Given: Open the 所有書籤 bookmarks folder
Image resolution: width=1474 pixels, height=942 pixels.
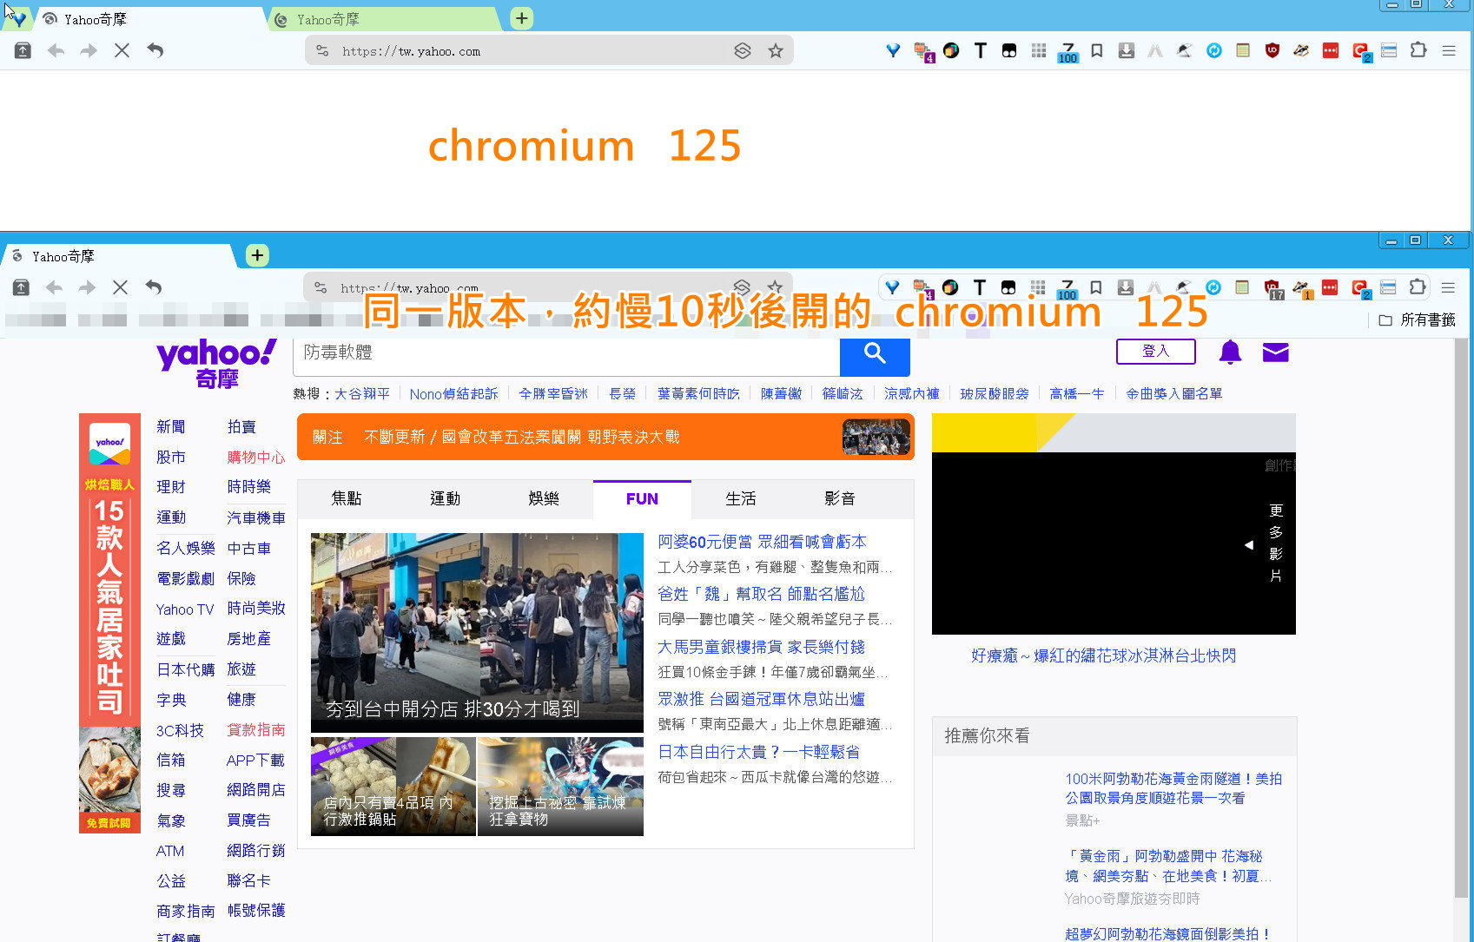Looking at the screenshot, I should (1418, 320).
